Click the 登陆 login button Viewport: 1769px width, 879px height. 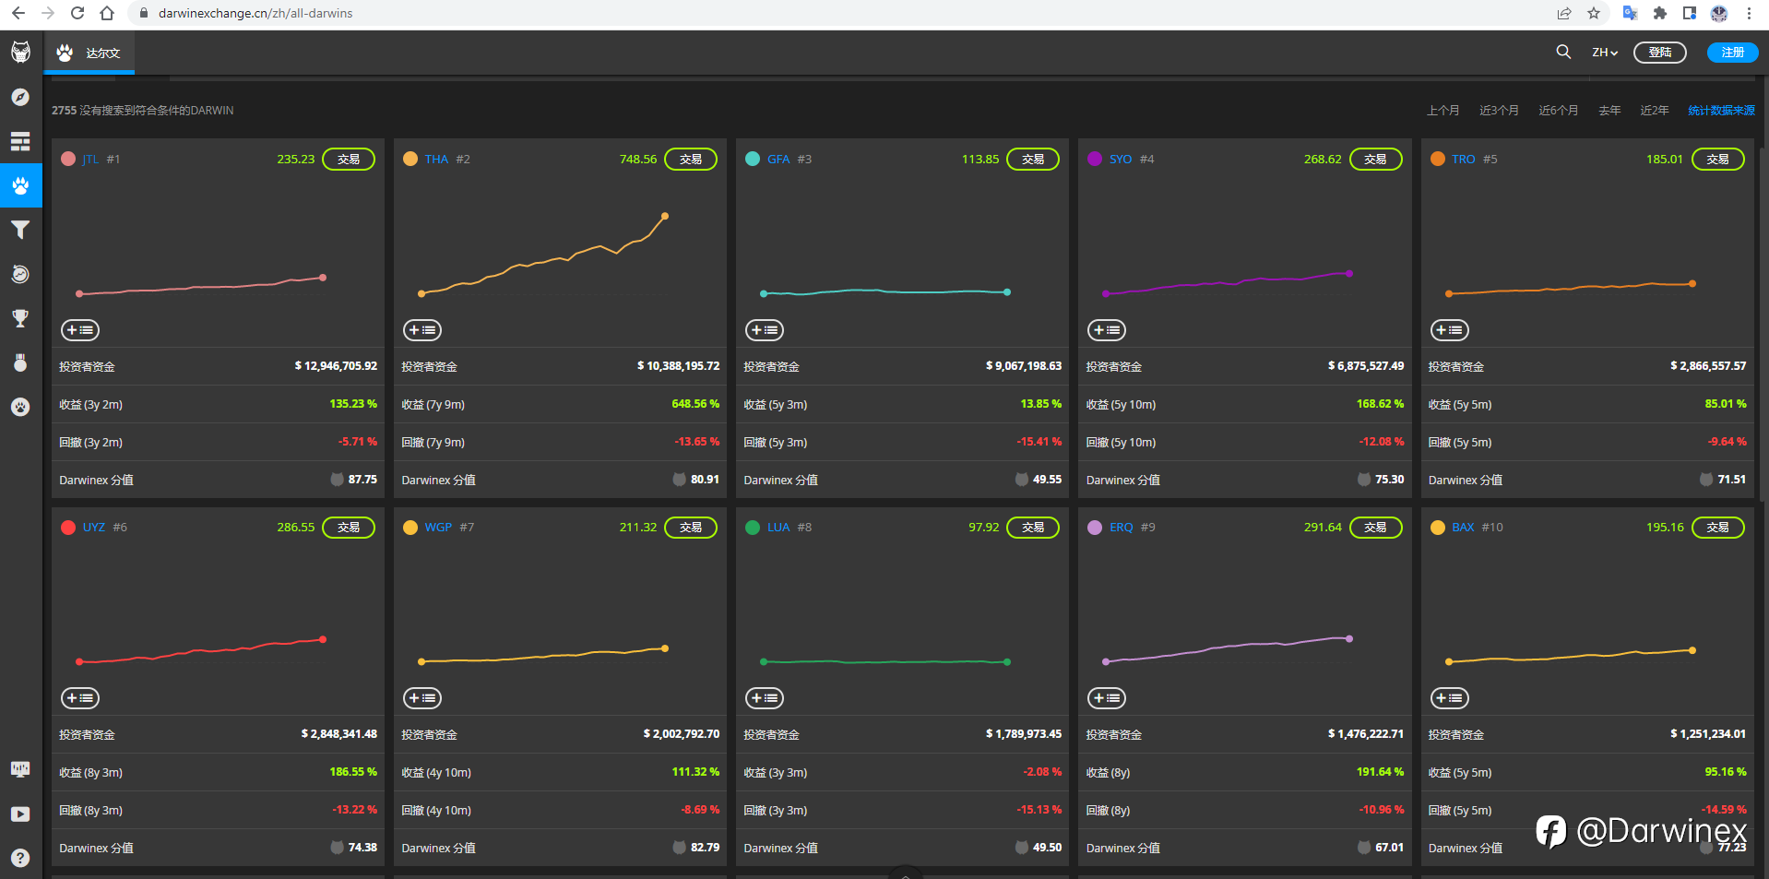click(x=1660, y=53)
